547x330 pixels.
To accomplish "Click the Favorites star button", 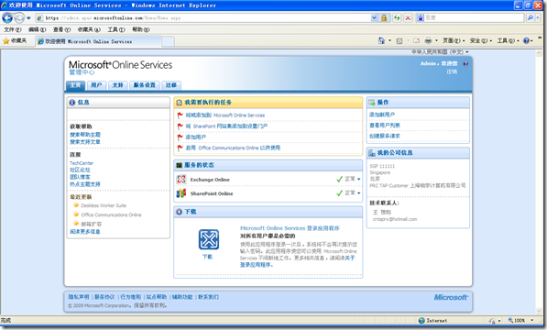I will (15, 41).
